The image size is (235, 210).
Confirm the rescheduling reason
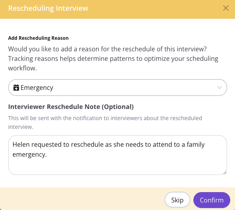click(x=212, y=200)
